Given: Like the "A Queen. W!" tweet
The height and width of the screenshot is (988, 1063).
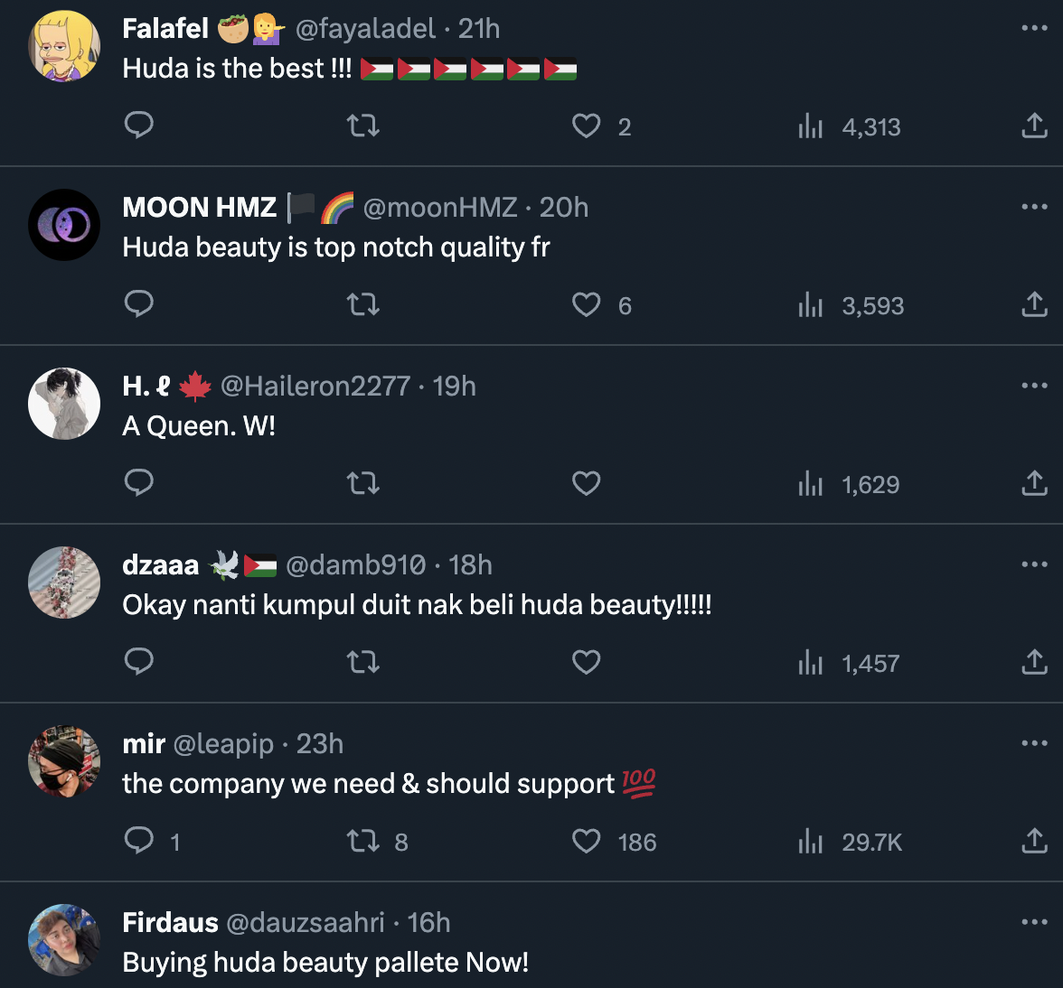Looking at the screenshot, I should [x=587, y=483].
